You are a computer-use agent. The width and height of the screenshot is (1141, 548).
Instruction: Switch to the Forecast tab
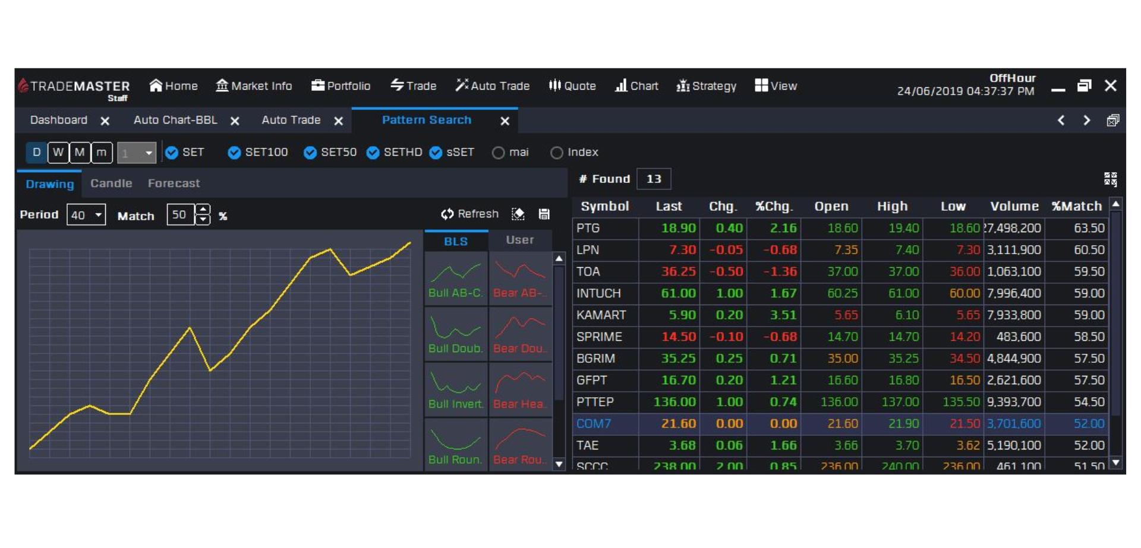point(174,183)
